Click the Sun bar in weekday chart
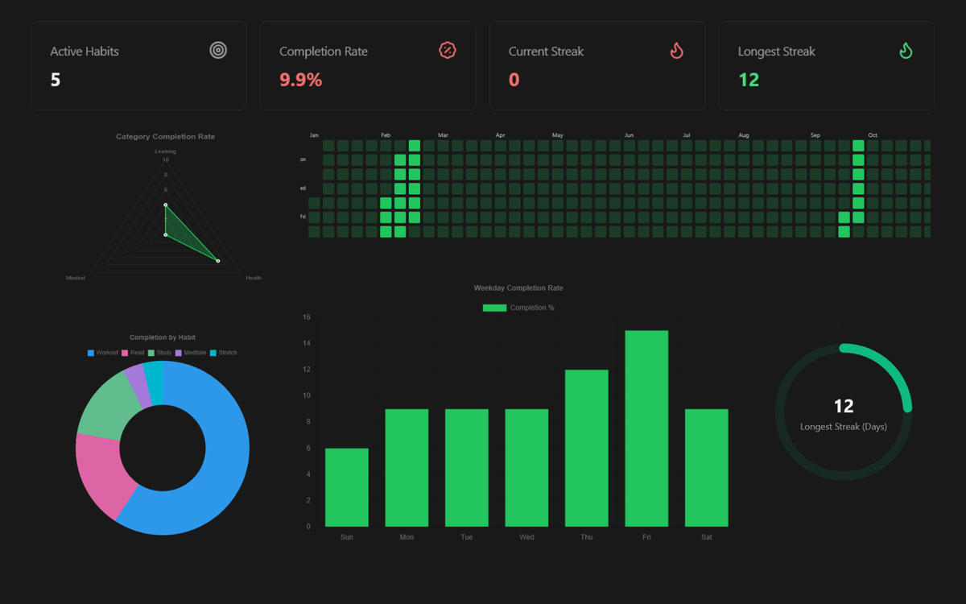966x604 pixels. coord(347,487)
